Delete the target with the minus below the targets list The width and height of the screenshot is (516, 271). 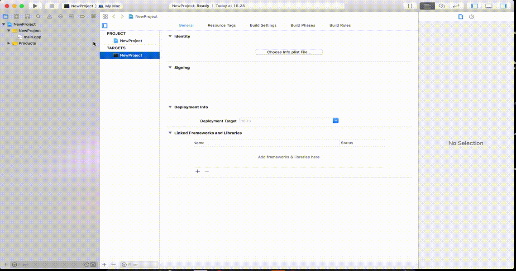114,264
